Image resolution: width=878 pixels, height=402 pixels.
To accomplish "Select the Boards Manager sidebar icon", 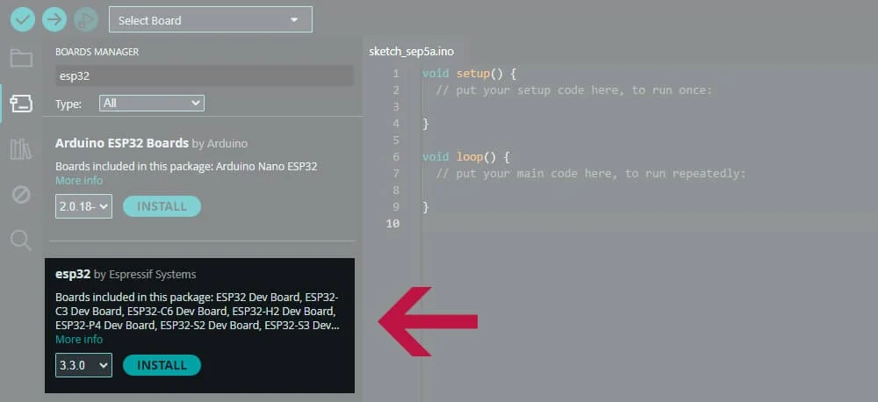I will [21, 104].
